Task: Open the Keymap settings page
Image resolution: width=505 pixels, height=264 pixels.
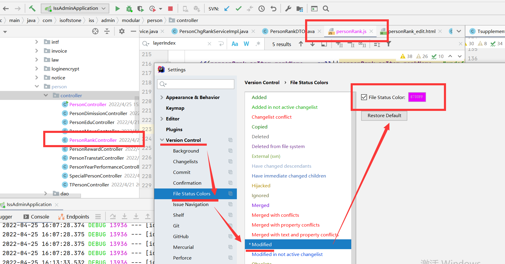Action: click(175, 108)
